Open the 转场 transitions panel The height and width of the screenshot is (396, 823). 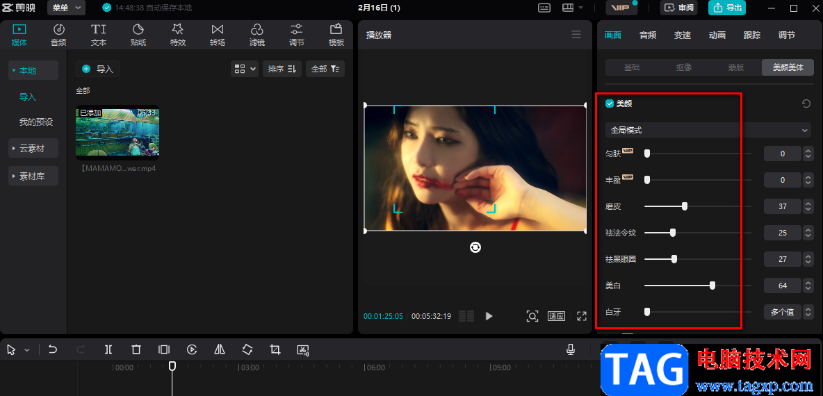pos(218,35)
